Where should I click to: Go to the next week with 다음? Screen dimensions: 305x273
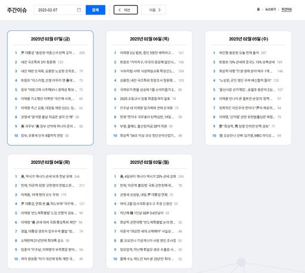pos(154,10)
